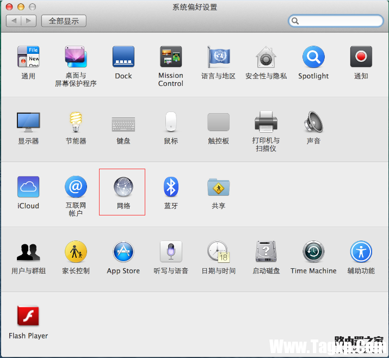Go forward with the right arrow button
389x358 pixels.
(x=29, y=21)
